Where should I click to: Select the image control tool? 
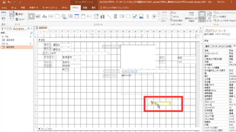141,16
